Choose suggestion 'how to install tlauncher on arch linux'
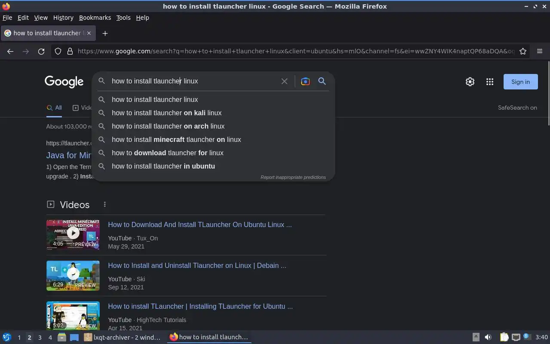This screenshot has width=550, height=344. pos(213,126)
